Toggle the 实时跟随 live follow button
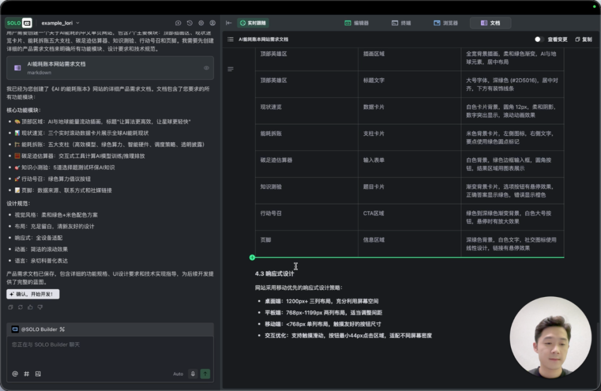Viewport: 601px width, 391px height. (253, 23)
